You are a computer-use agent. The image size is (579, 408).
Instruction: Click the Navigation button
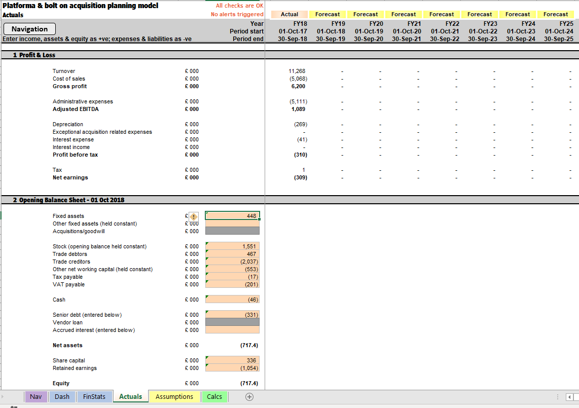tap(29, 29)
